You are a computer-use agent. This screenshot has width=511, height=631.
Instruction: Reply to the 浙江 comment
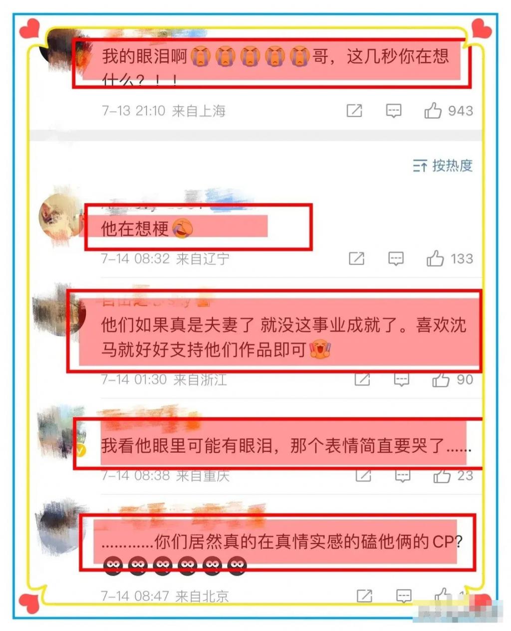coord(402,379)
